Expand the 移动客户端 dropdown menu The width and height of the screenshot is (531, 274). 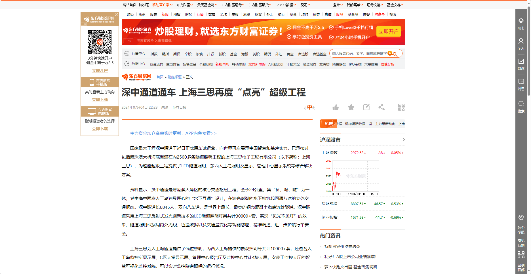point(161,5)
